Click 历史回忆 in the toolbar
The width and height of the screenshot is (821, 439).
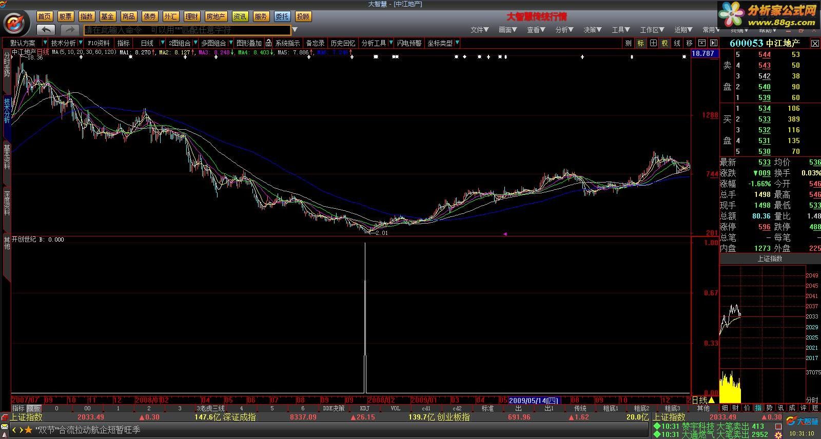(343, 43)
